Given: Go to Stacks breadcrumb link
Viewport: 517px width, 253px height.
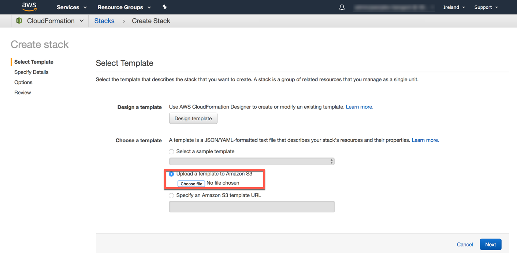Looking at the screenshot, I should pyautogui.click(x=104, y=21).
